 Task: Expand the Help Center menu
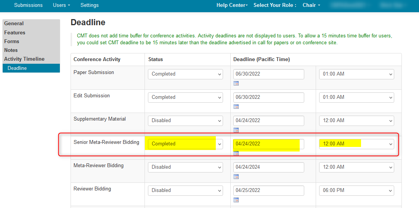pos(232,5)
